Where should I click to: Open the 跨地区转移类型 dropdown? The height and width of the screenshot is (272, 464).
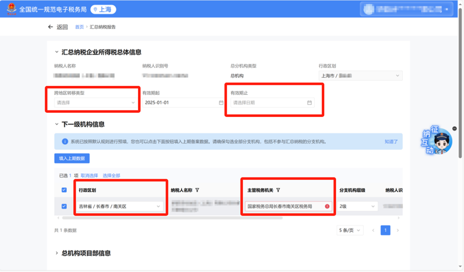[96, 102]
